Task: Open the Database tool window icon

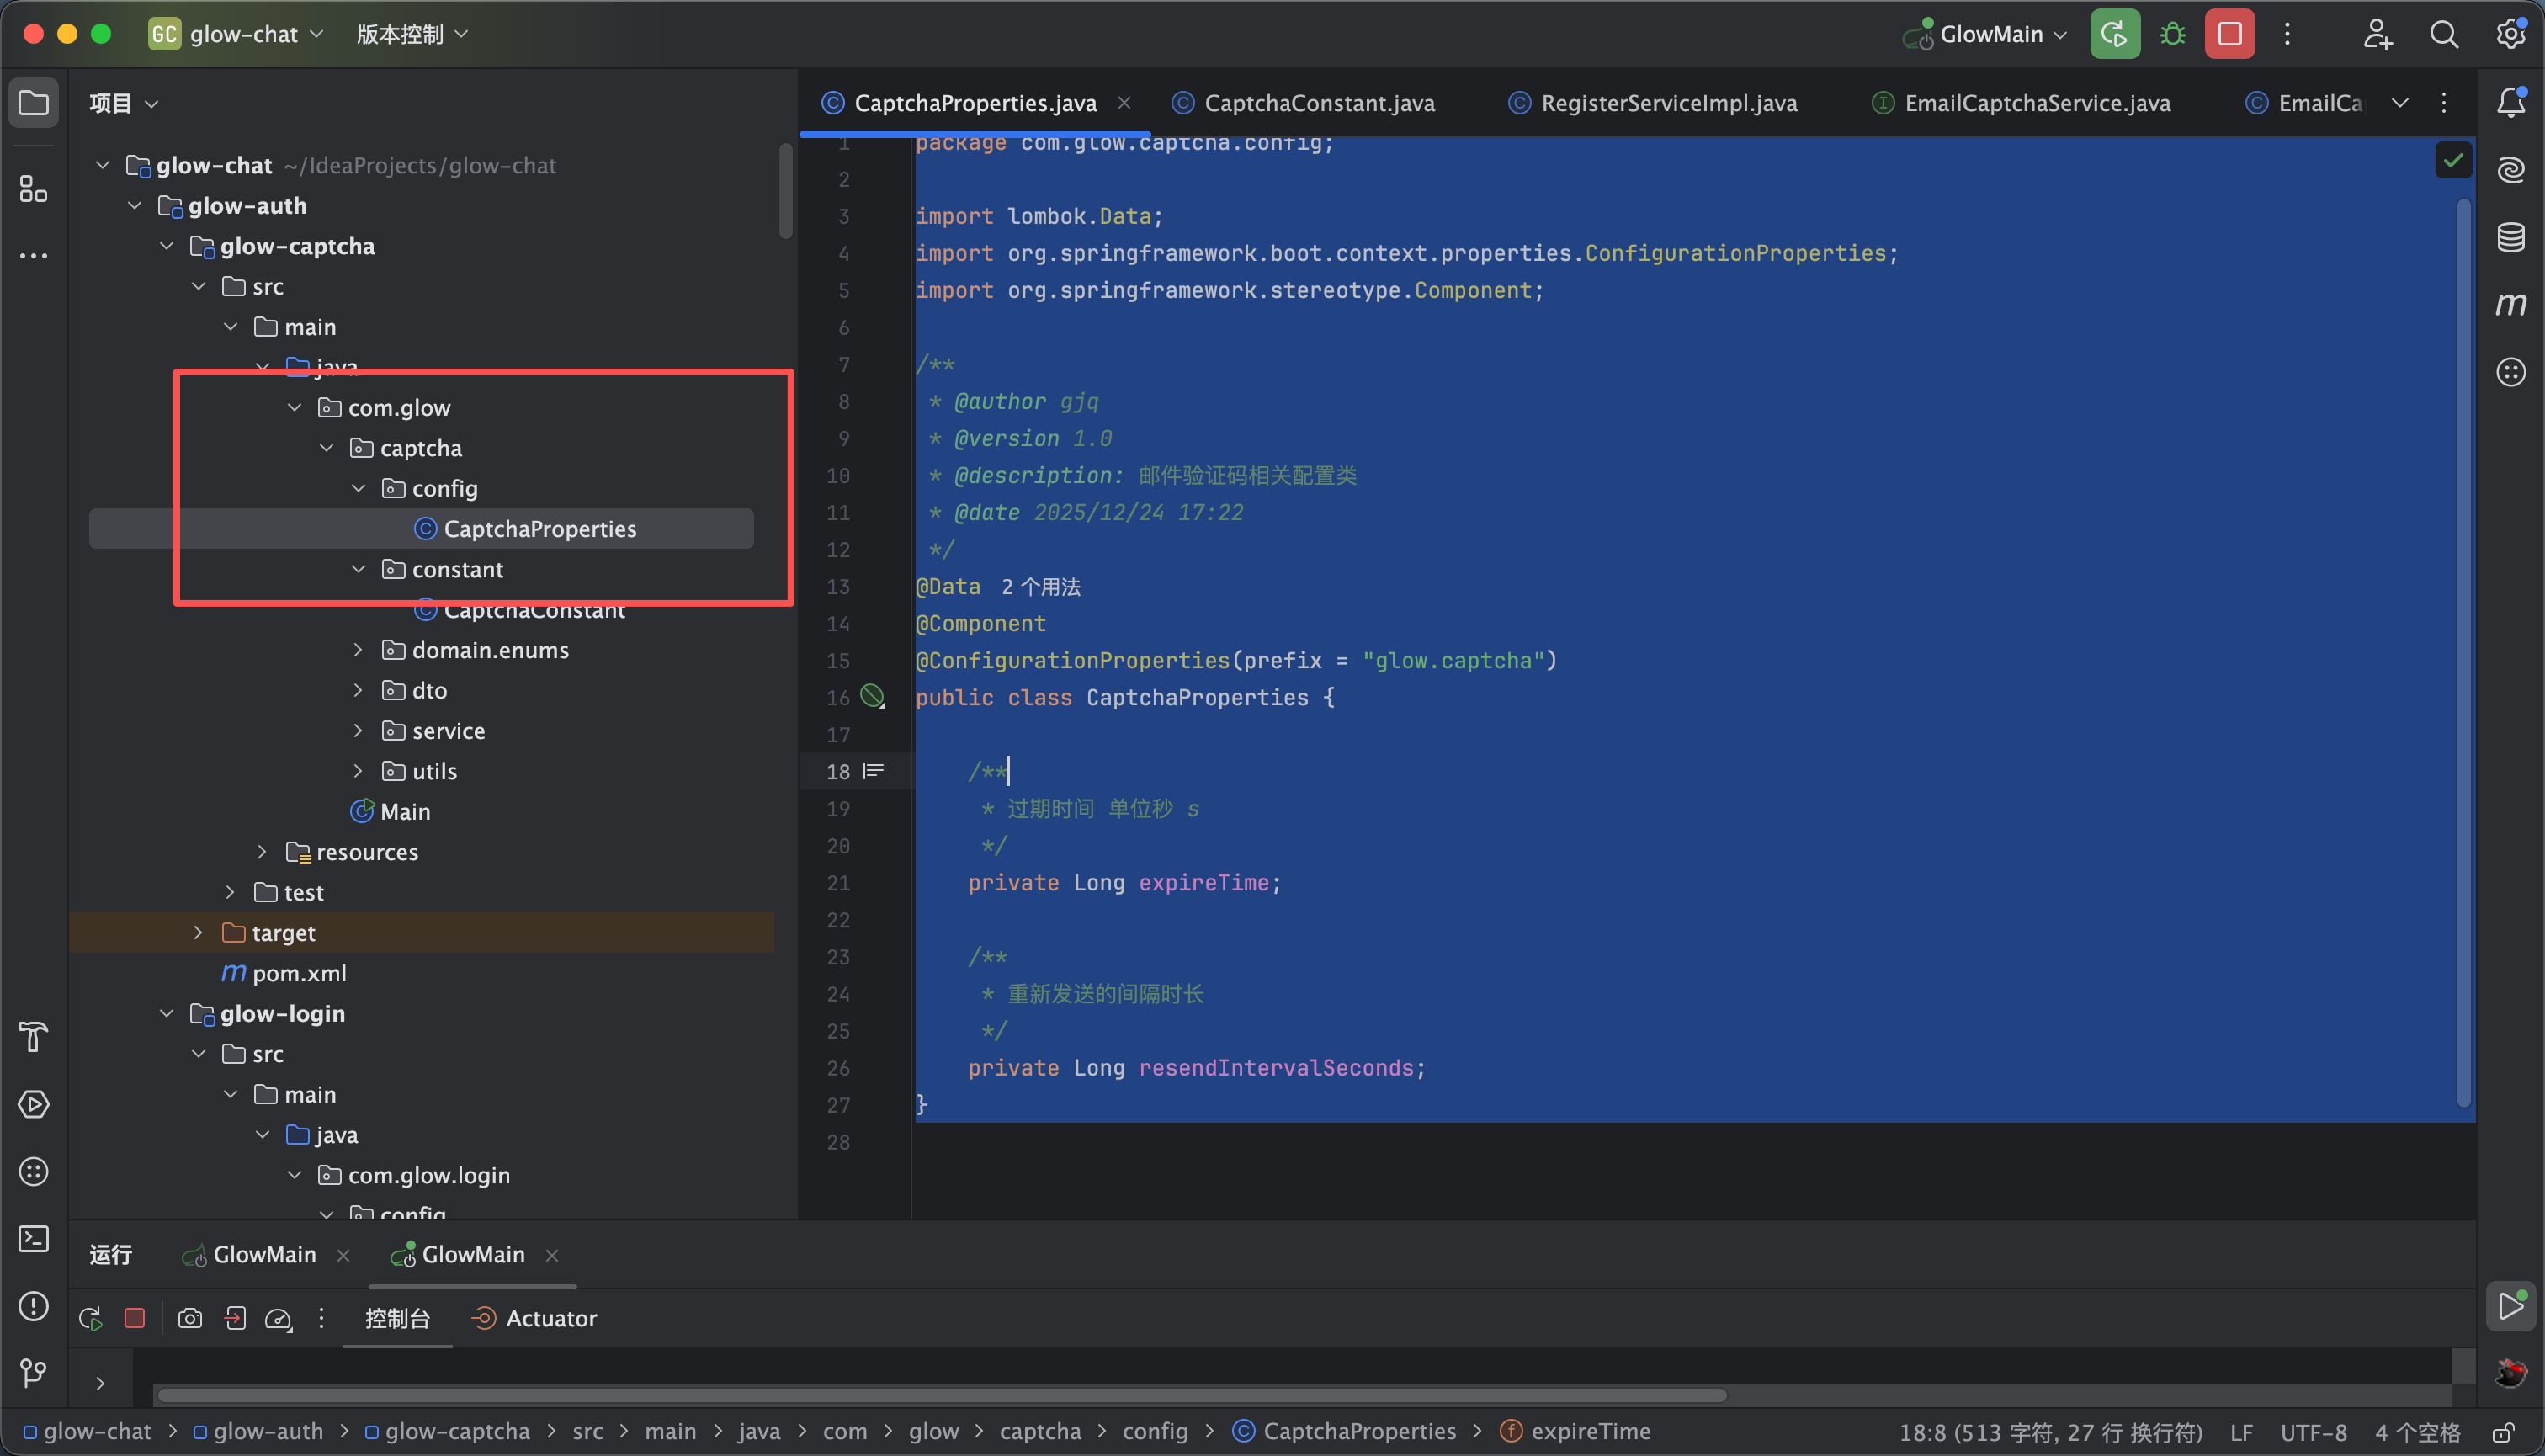Action: pyautogui.click(x=2510, y=237)
